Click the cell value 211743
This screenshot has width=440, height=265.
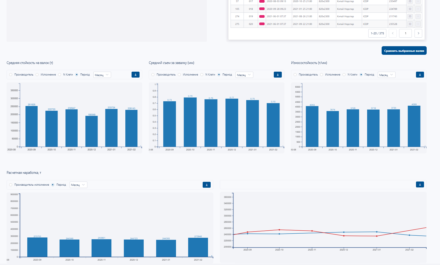tap(393, 16)
